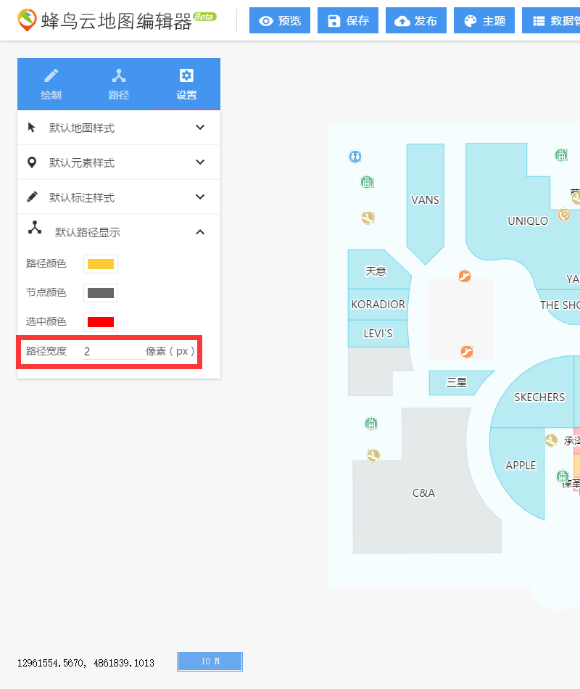The image size is (580, 689).
Task: Select the green elevator icon left of VANS
Action: (x=368, y=181)
